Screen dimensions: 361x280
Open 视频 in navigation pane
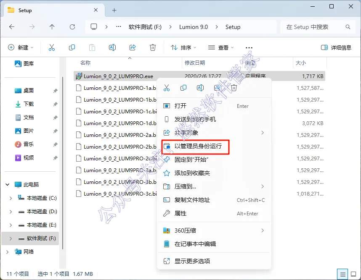pyautogui.click(x=24, y=158)
